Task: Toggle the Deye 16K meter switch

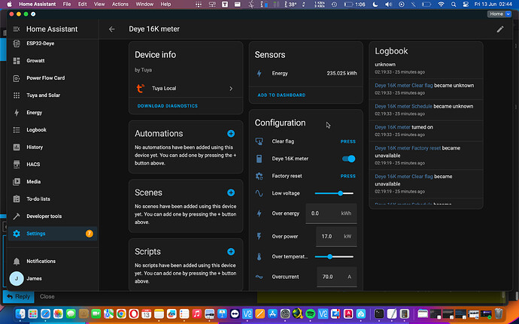Action: (348, 159)
